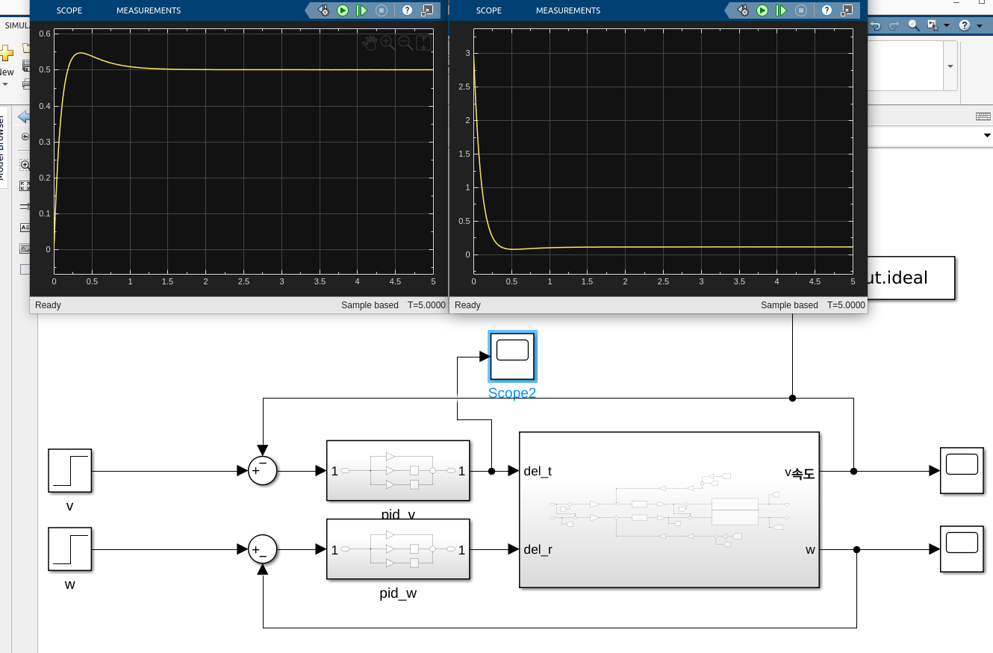993x653 pixels.
Task: Open Measurements tab in right scope window
Action: [x=567, y=10]
